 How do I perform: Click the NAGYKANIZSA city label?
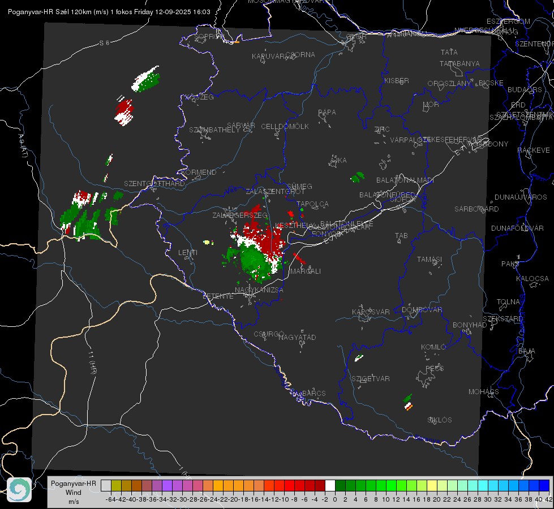(259, 290)
